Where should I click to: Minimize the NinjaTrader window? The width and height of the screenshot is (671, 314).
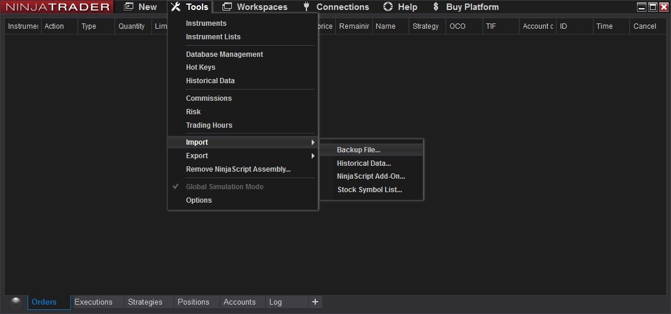tap(642, 7)
